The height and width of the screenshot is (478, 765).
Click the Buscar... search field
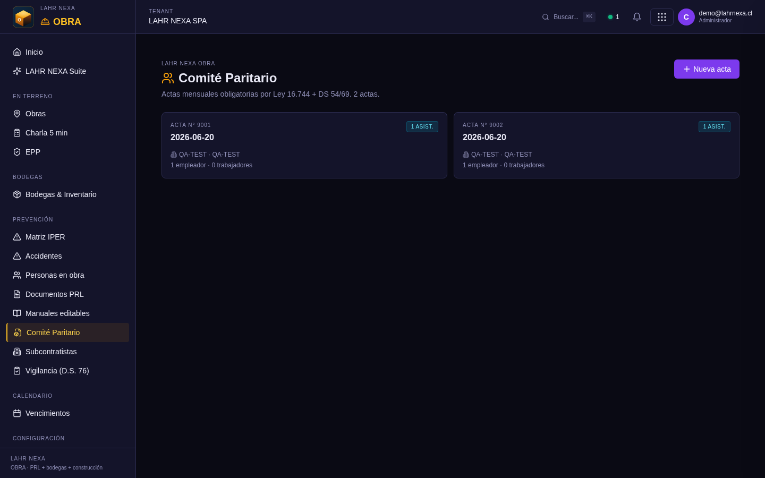[x=568, y=17]
